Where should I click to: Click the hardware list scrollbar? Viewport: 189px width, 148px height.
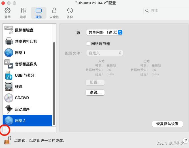coord(54,84)
